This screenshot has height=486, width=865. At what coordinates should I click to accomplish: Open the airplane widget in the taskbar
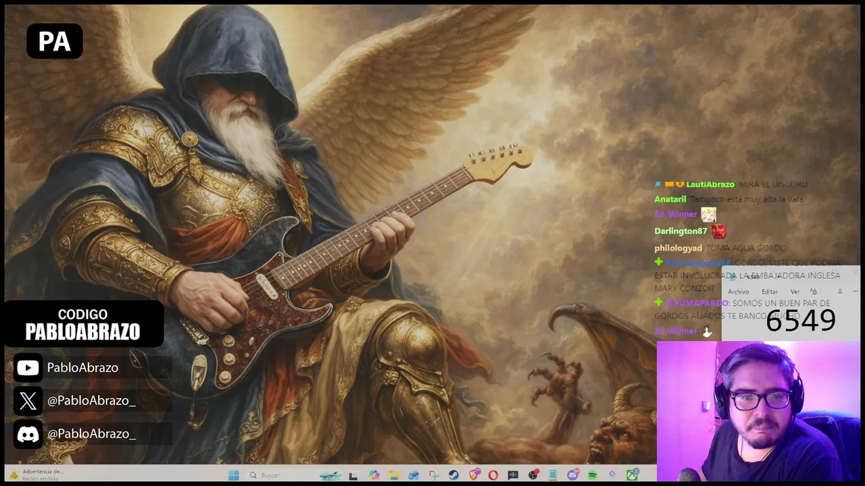click(x=330, y=476)
